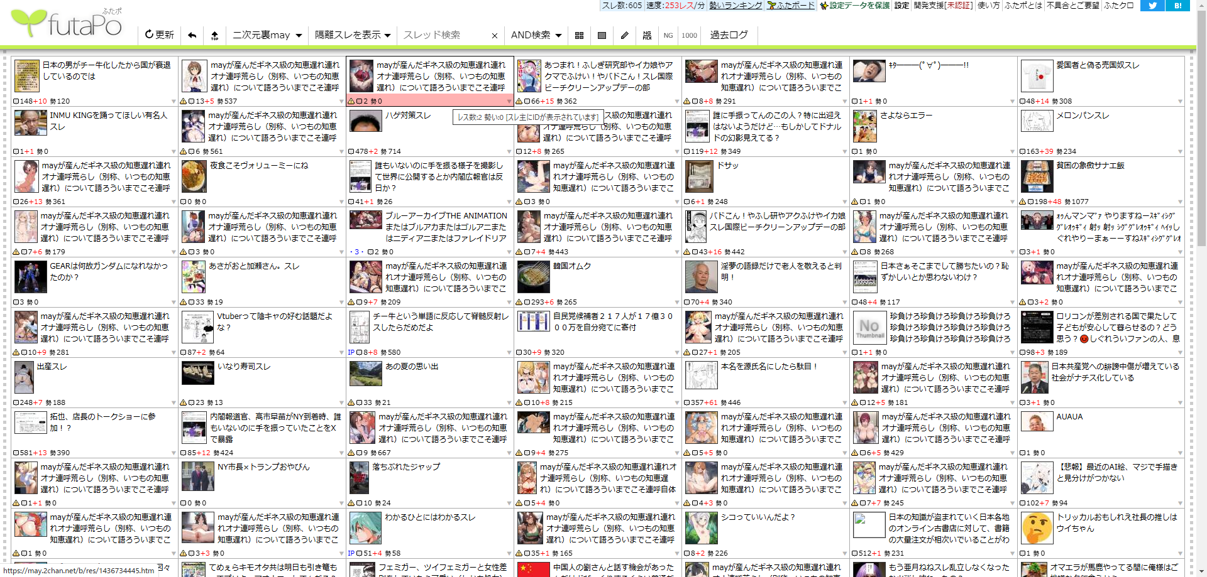Screen dimensions: 1207x577
Task: Click the Twitter share icon
Action: pyautogui.click(x=1152, y=5)
